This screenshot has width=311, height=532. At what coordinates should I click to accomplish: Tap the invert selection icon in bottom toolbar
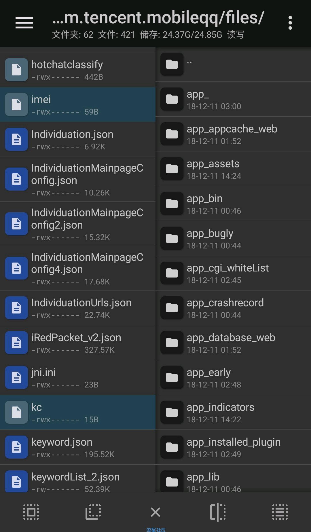point(93,512)
